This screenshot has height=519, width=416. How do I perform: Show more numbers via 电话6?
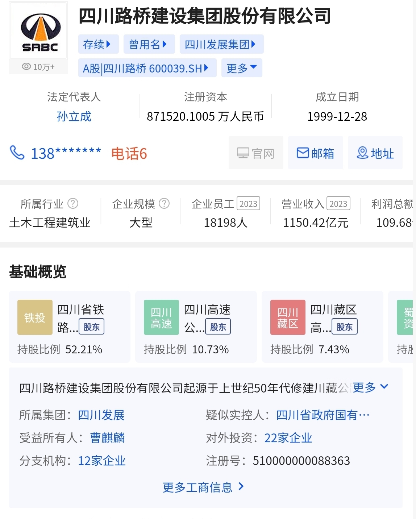[x=129, y=153]
